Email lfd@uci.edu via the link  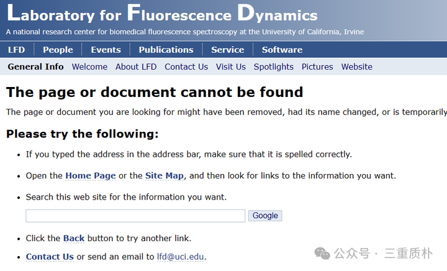[181, 257]
